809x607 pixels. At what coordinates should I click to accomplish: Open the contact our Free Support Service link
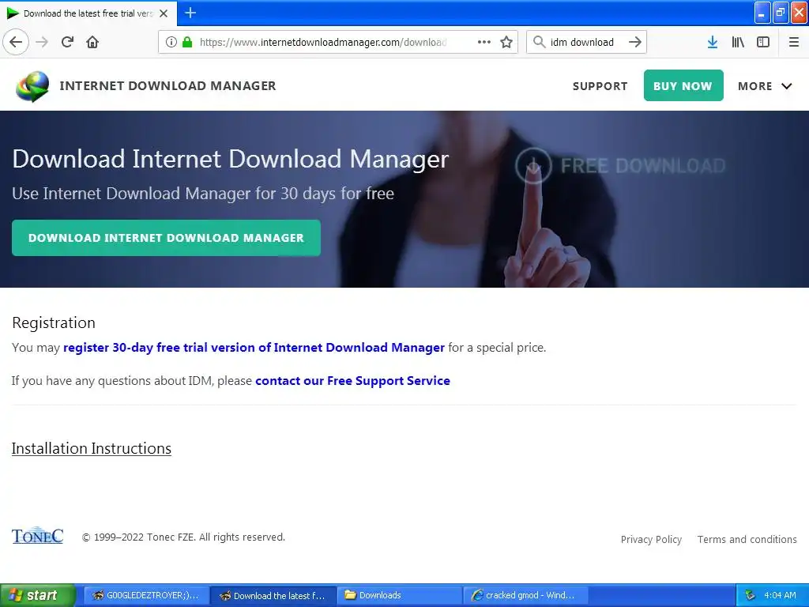(x=352, y=381)
